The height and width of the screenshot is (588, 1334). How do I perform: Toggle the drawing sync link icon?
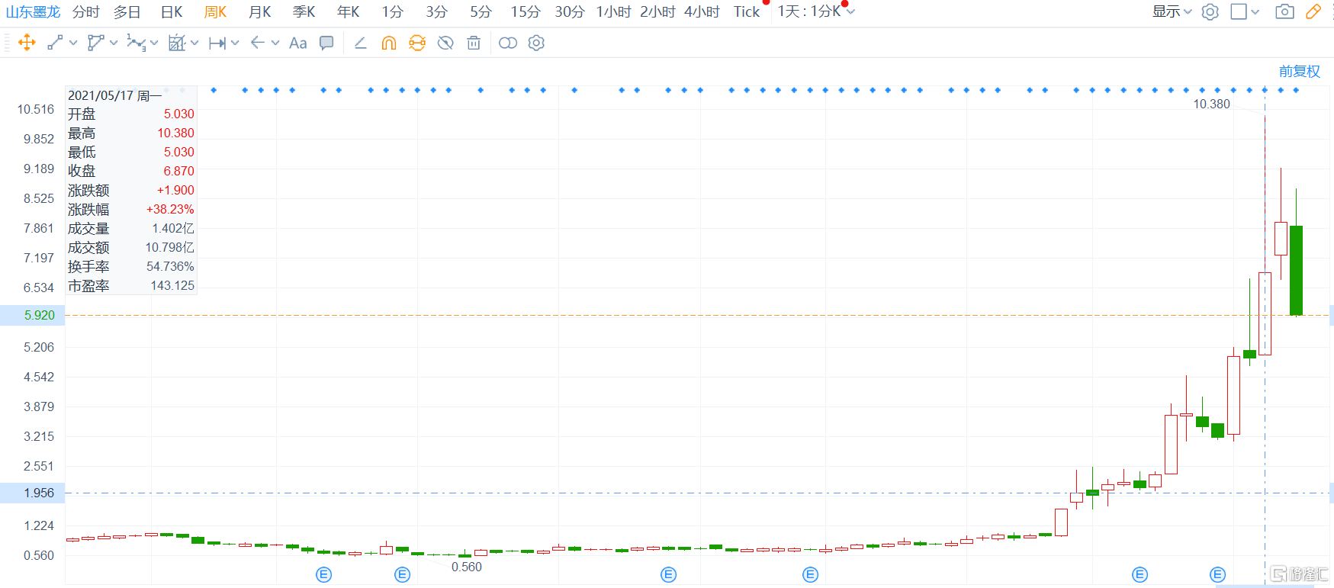417,43
